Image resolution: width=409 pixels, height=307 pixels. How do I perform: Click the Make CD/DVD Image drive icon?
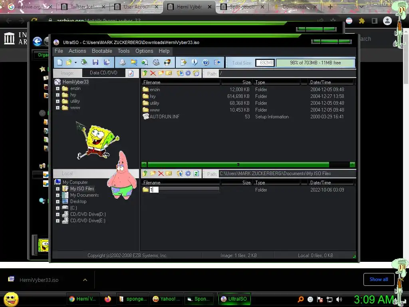coord(122,62)
